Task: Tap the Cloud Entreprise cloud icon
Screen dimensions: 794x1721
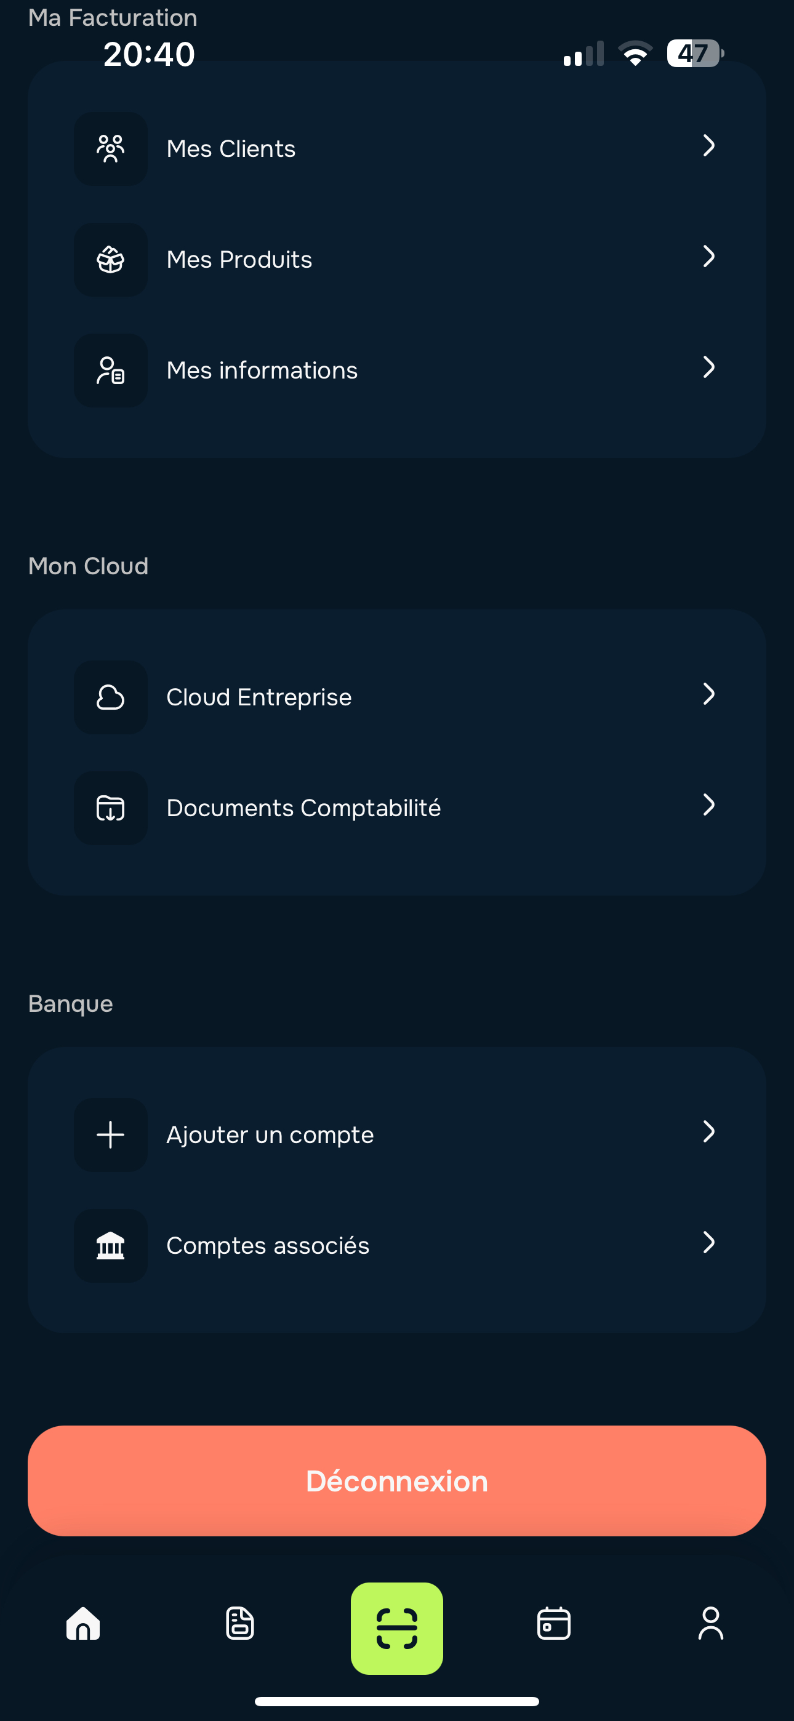Action: pos(110,697)
